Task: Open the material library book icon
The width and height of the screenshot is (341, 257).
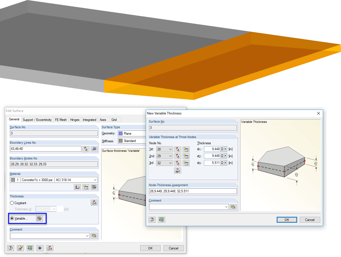Action: coord(78,187)
